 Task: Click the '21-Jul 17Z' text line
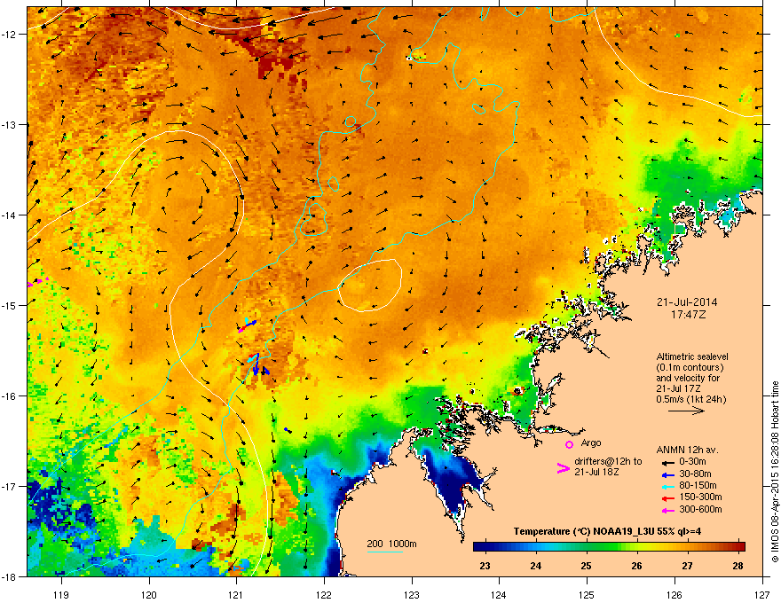678,388
